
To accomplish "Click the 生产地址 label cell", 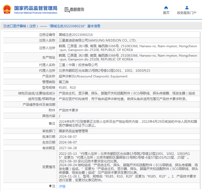I will coord(30,57).
